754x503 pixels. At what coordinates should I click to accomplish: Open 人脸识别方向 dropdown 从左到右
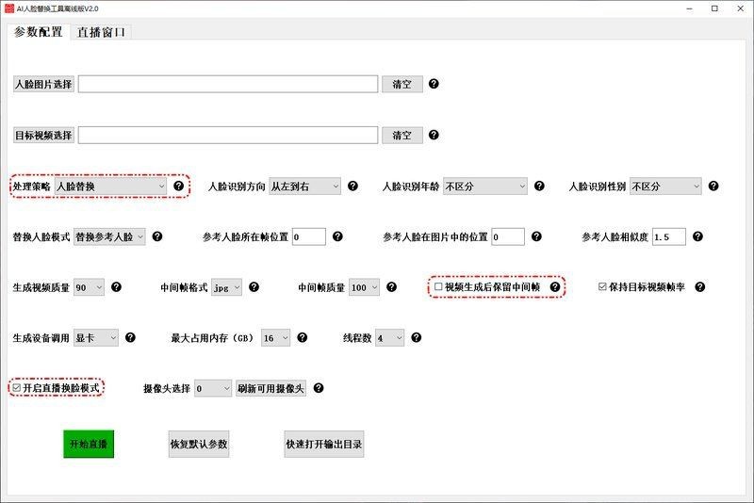[304, 187]
